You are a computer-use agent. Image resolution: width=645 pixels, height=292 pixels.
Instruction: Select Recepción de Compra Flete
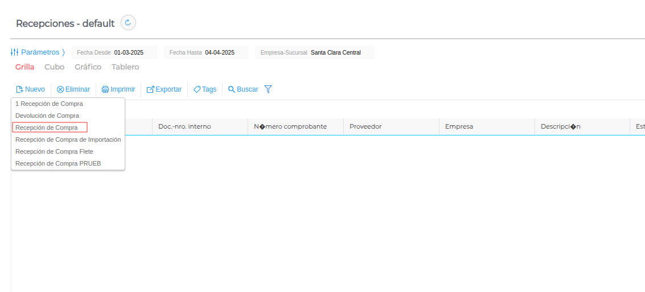54,151
